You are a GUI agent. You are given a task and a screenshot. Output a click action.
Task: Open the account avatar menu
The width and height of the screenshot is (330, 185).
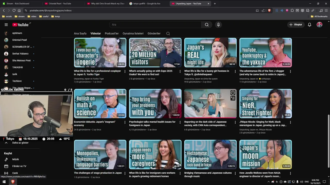point(319,25)
